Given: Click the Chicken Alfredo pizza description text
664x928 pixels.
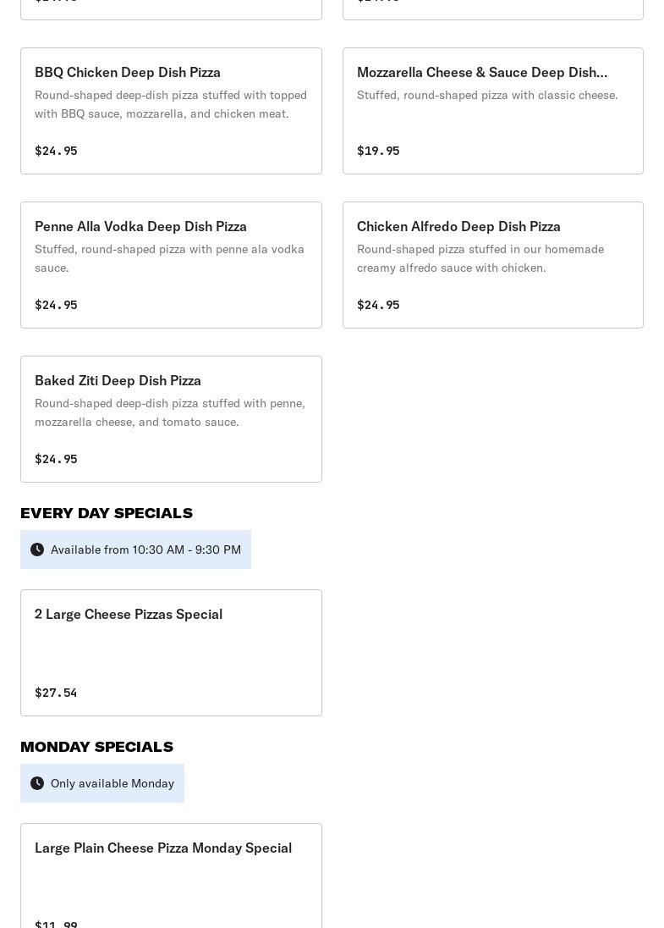Looking at the screenshot, I should [x=480, y=258].
